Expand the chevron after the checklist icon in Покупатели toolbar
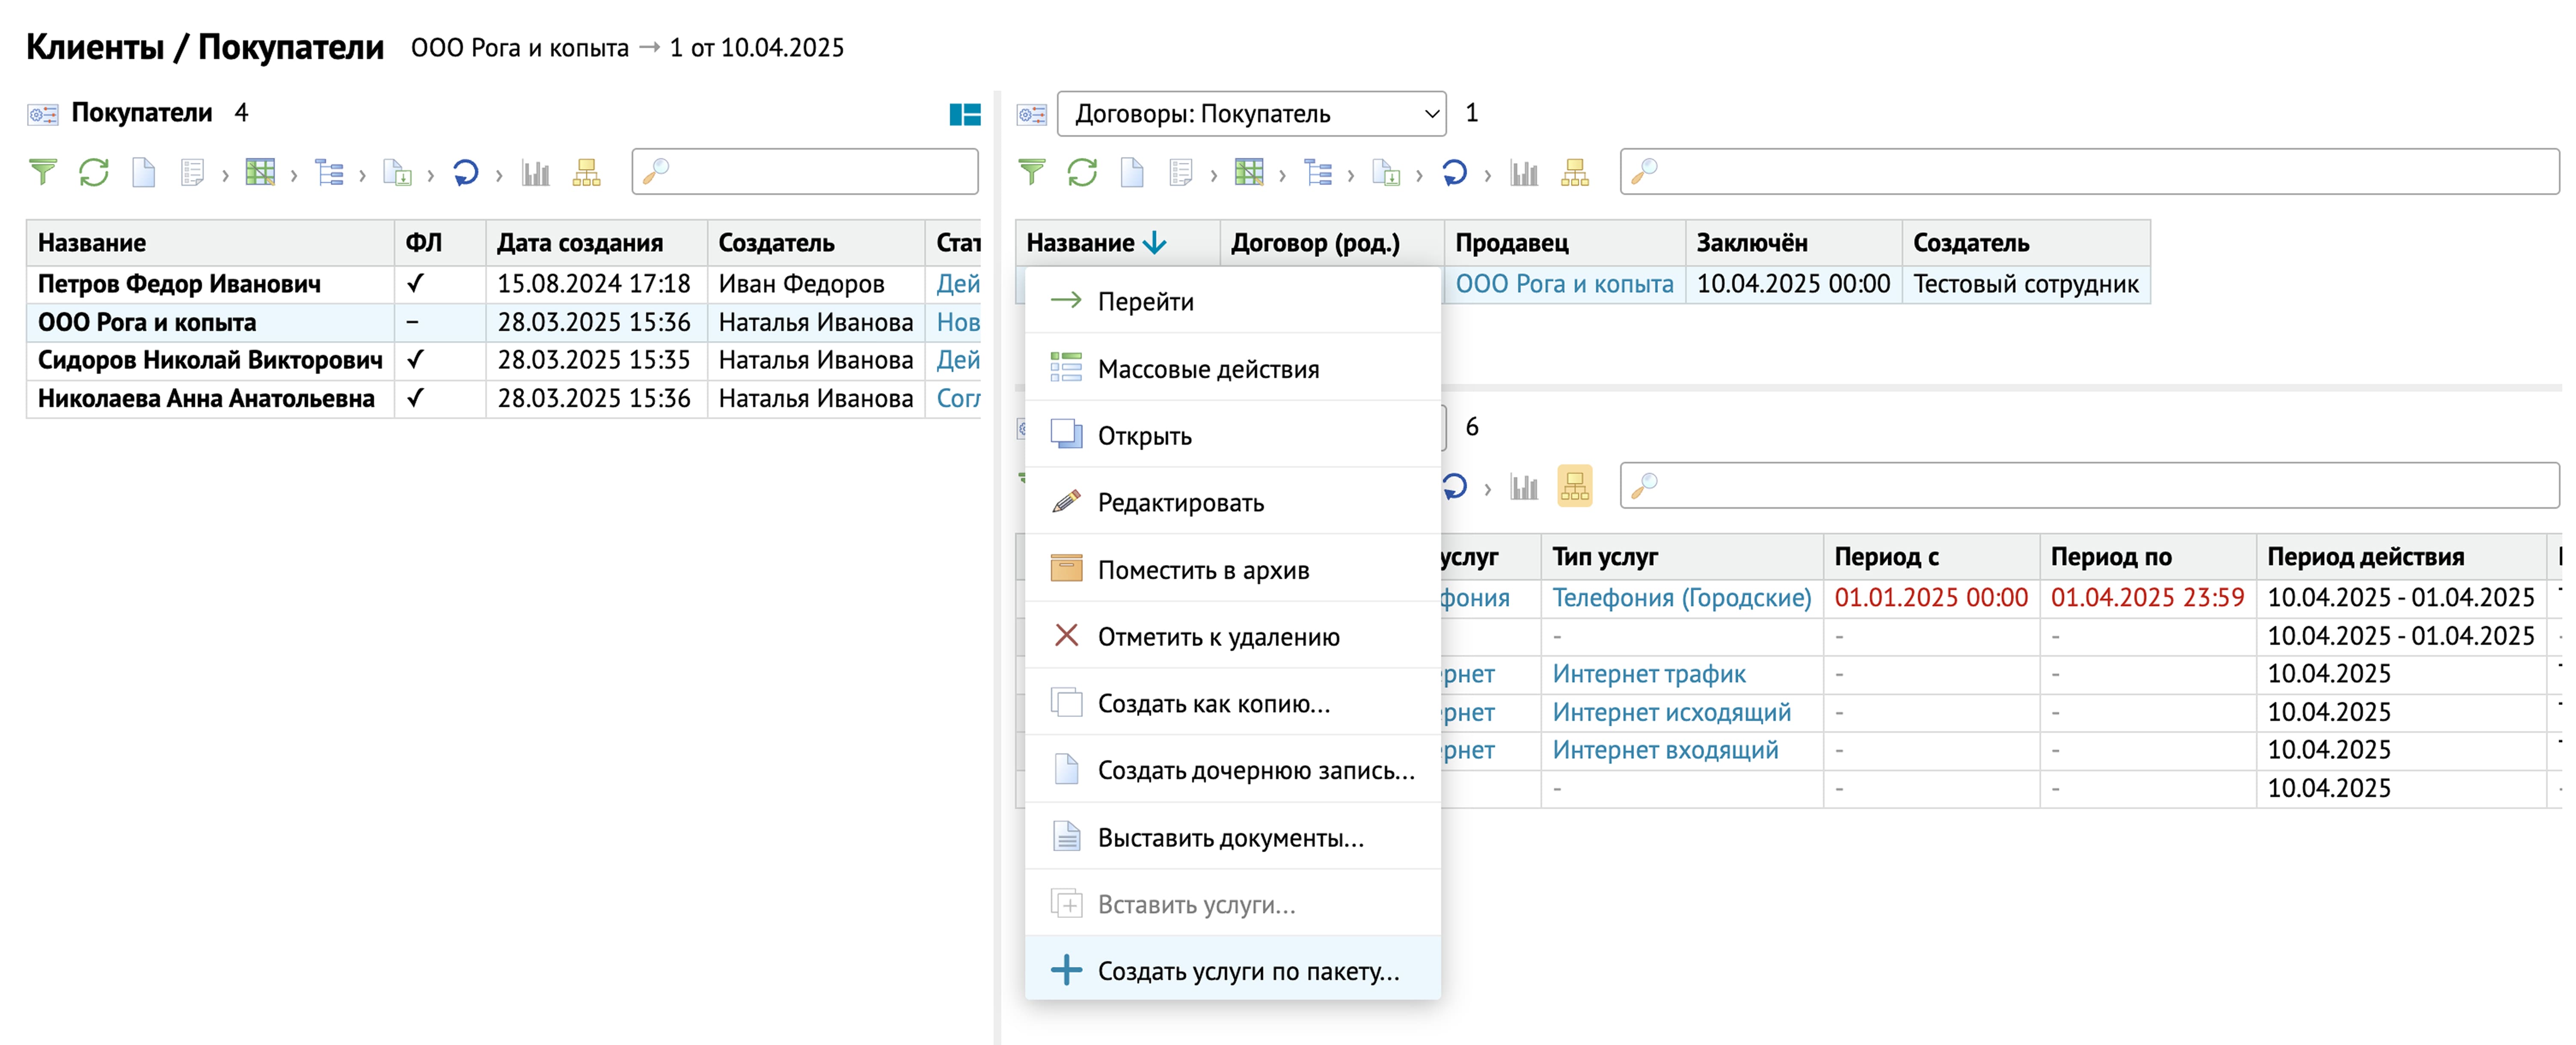This screenshot has height=1045, width=2576. coord(225,176)
